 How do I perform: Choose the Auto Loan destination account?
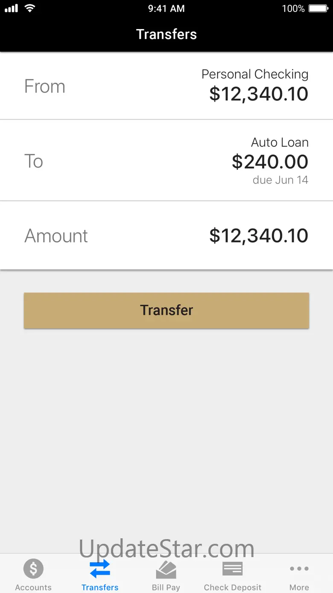[x=280, y=142]
